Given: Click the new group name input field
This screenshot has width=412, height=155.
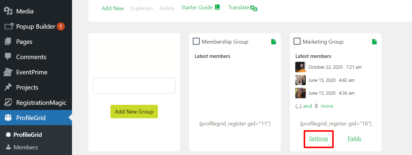Looking at the screenshot, I should coord(134,86).
